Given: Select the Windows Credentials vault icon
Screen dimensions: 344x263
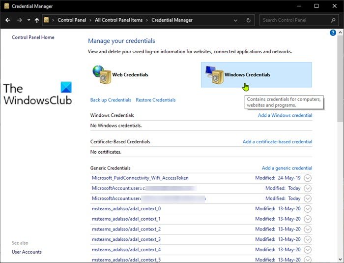Looking at the screenshot, I should click(214, 75).
